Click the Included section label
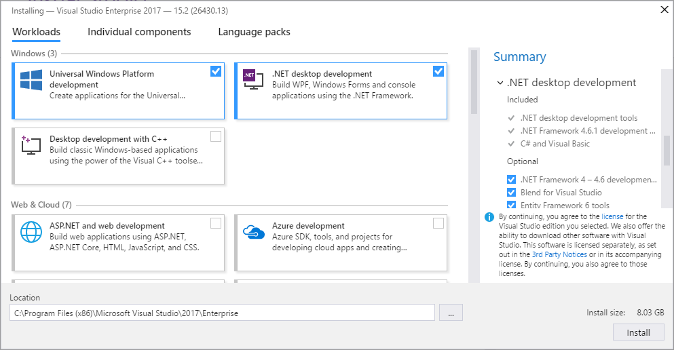The image size is (674, 350). pyautogui.click(x=522, y=100)
